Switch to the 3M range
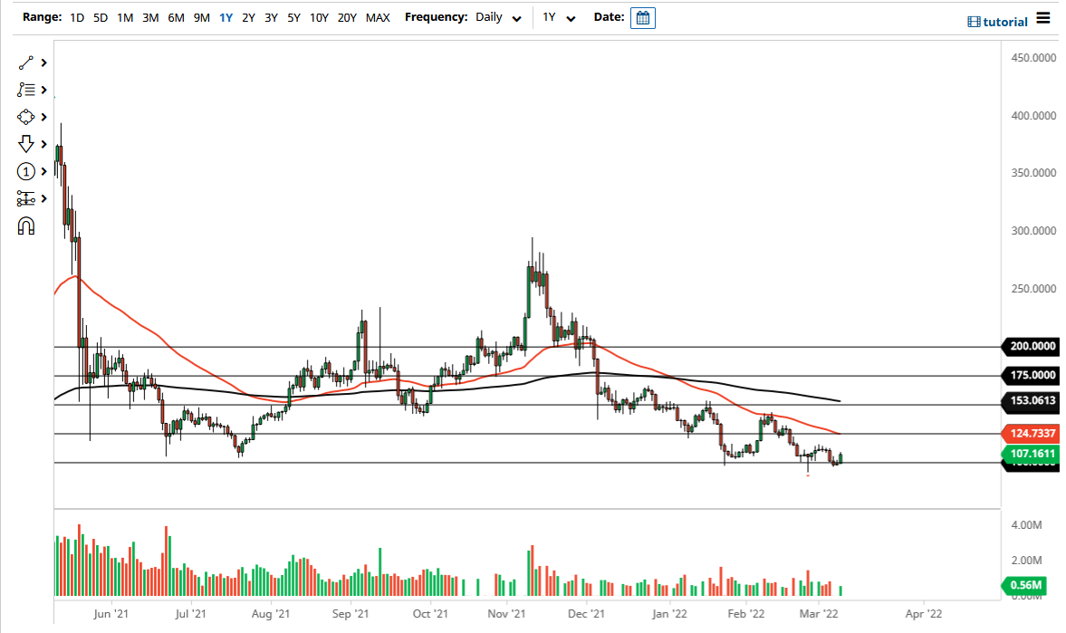 [149, 16]
